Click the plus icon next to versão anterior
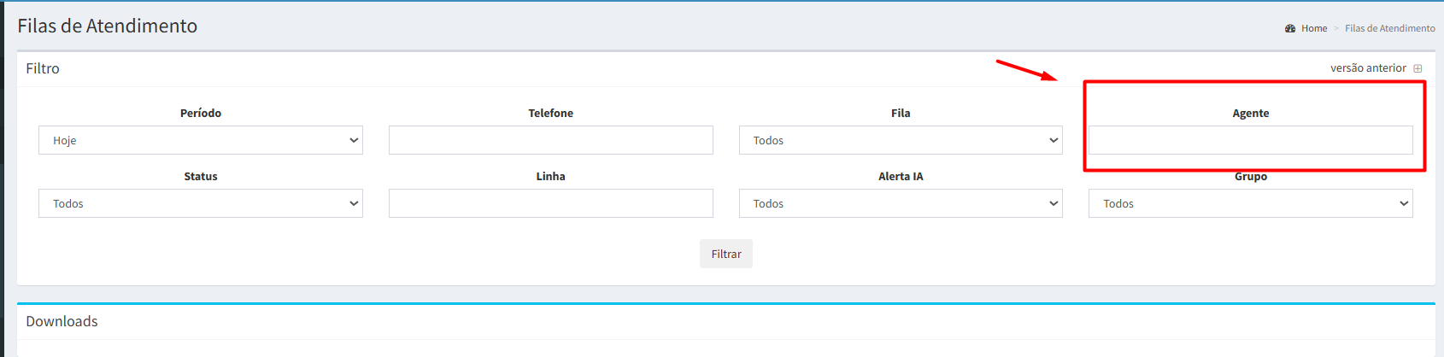 (1418, 68)
